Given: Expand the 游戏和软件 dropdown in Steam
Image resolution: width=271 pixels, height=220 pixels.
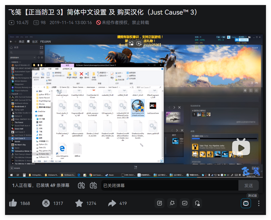Looking at the screenshot, I should 23,57.
